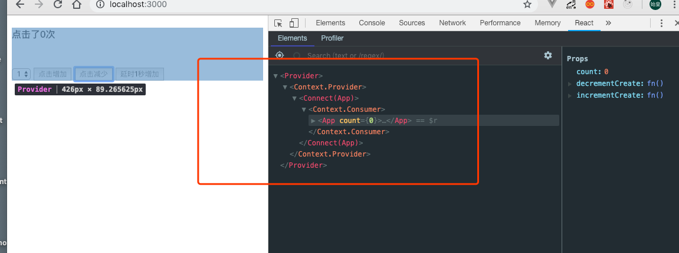Screen dimensions: 679x253
Task: Click the 点击增加 button
Action: [x=53, y=74]
